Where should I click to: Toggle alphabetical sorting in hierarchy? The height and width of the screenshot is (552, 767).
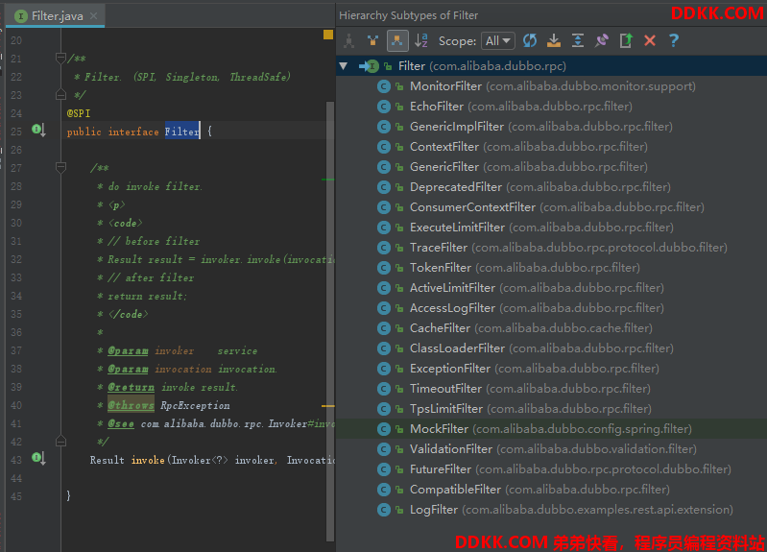tap(421, 40)
